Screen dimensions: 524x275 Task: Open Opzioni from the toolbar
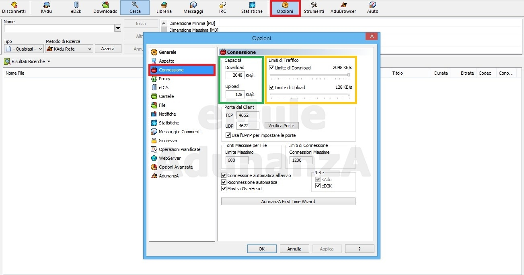pyautogui.click(x=285, y=8)
